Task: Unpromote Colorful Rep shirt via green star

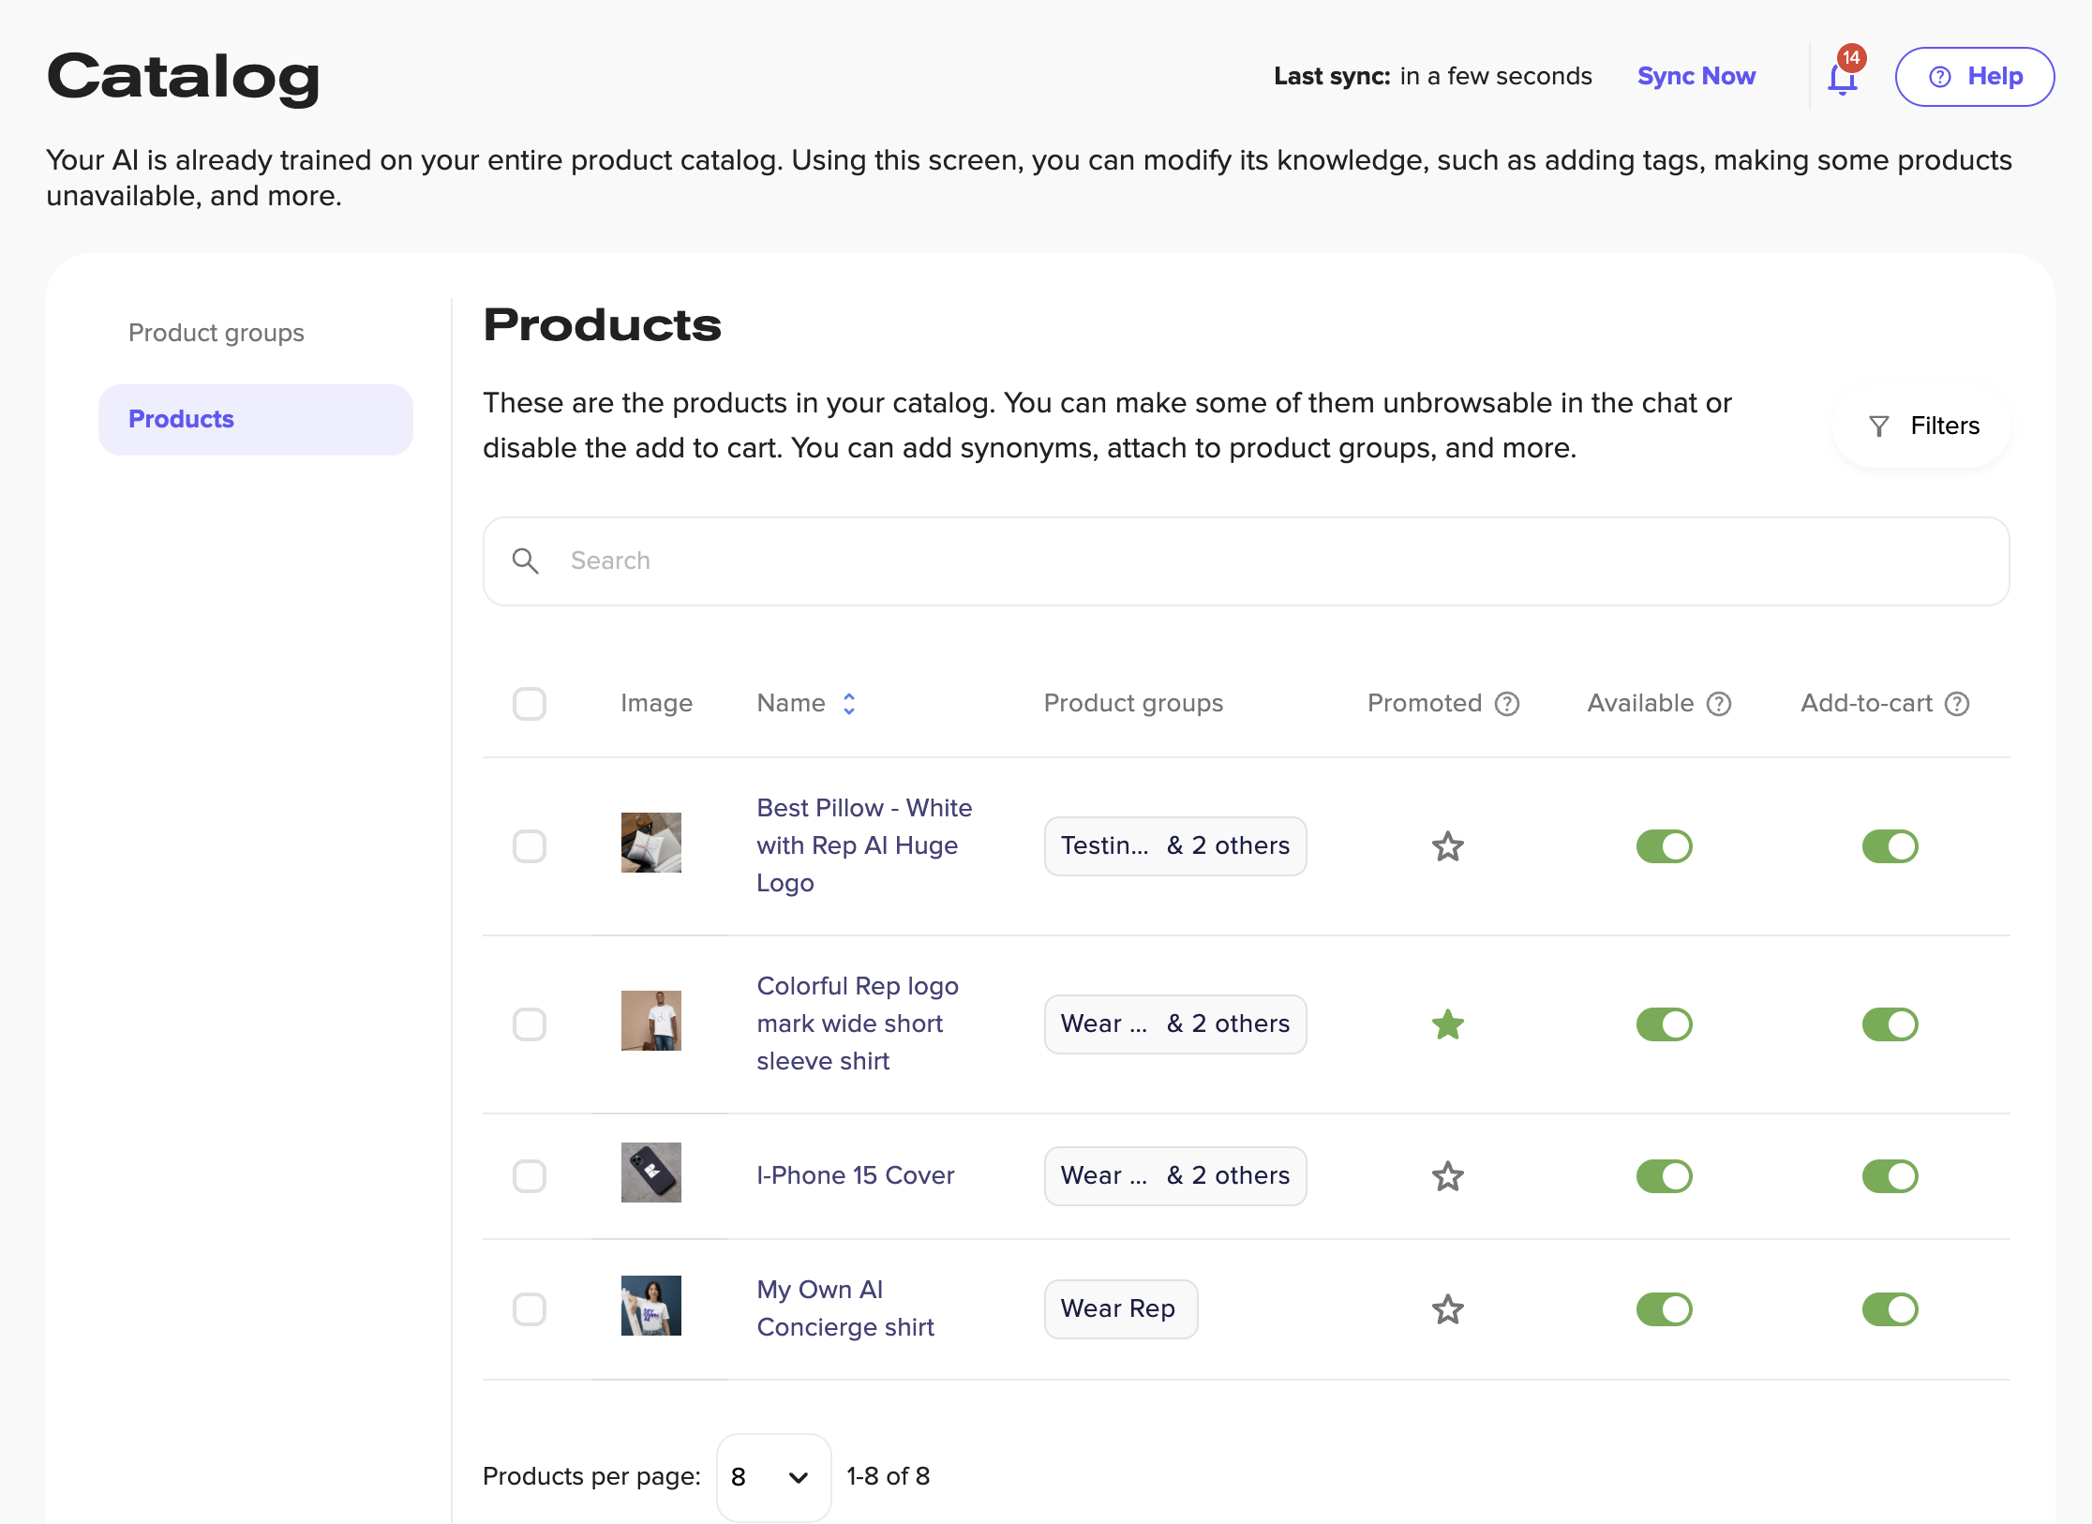Action: 1447,1024
